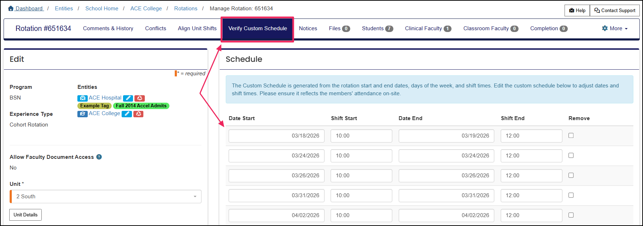This screenshot has width=643, height=226.
Task: Check Remove for the 03/26/2026 row
Action: coord(571,175)
